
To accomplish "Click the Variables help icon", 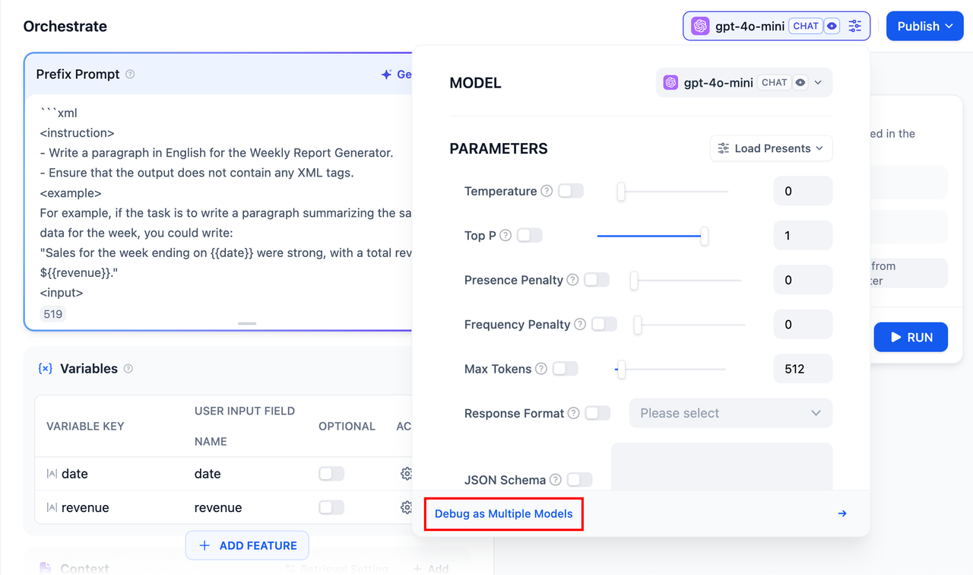I will point(128,369).
